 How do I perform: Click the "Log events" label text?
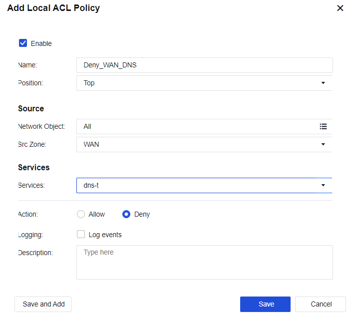tap(105, 235)
